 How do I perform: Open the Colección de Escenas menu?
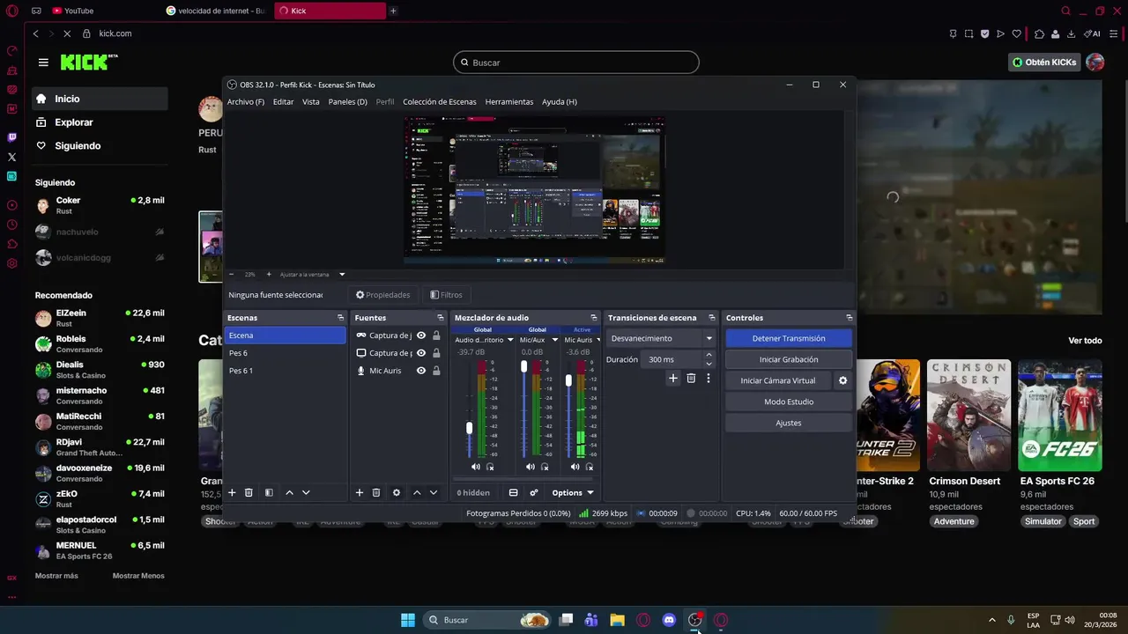[440, 102]
